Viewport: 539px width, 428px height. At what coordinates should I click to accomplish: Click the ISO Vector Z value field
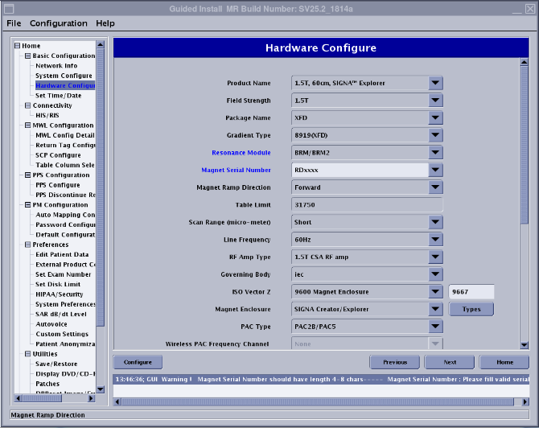point(471,292)
